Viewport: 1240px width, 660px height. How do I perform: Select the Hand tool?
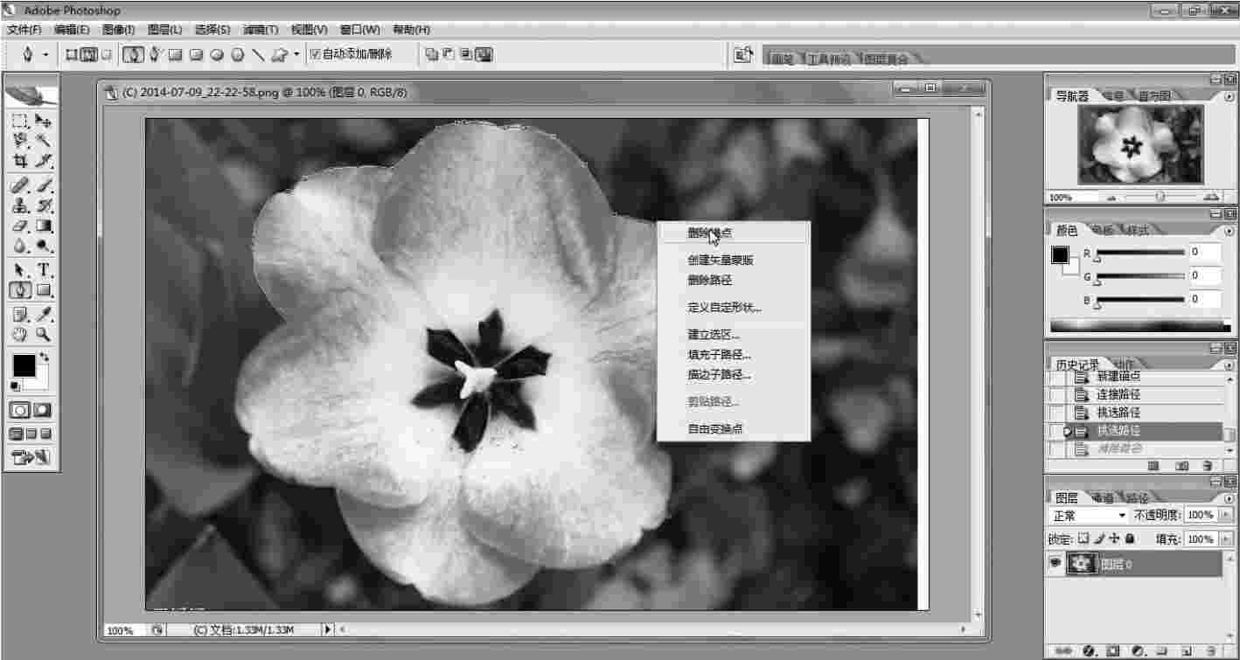(x=20, y=334)
